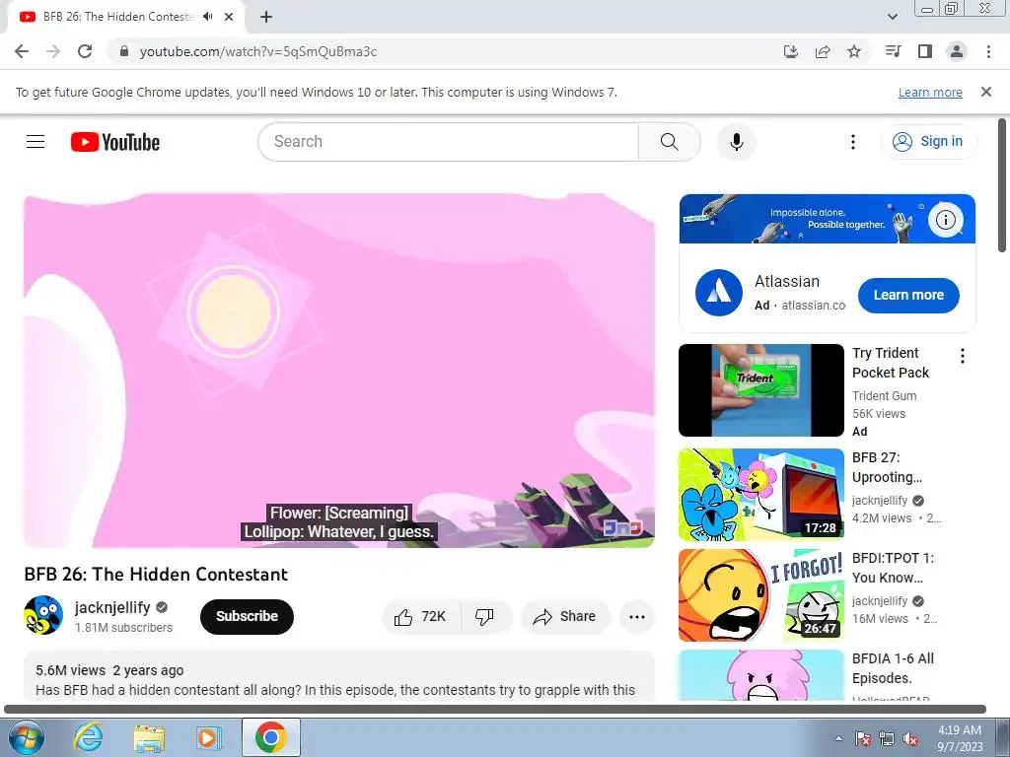Viewport: 1010px width, 757px height.
Task: Click the Sign in button
Action: (x=928, y=142)
